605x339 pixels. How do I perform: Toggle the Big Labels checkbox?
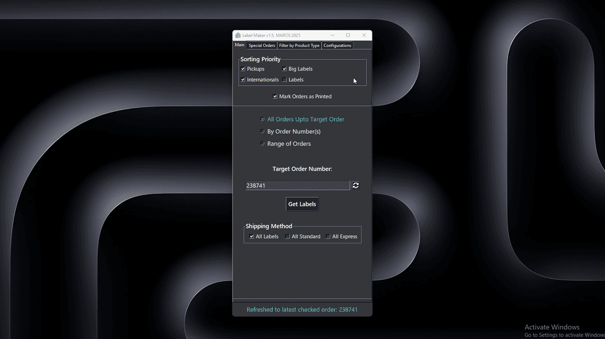285,69
